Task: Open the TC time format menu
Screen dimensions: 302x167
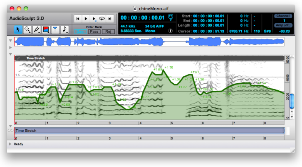Action: [171, 17]
